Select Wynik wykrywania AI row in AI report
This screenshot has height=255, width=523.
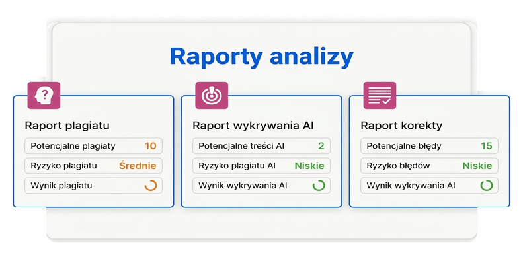tap(262, 186)
